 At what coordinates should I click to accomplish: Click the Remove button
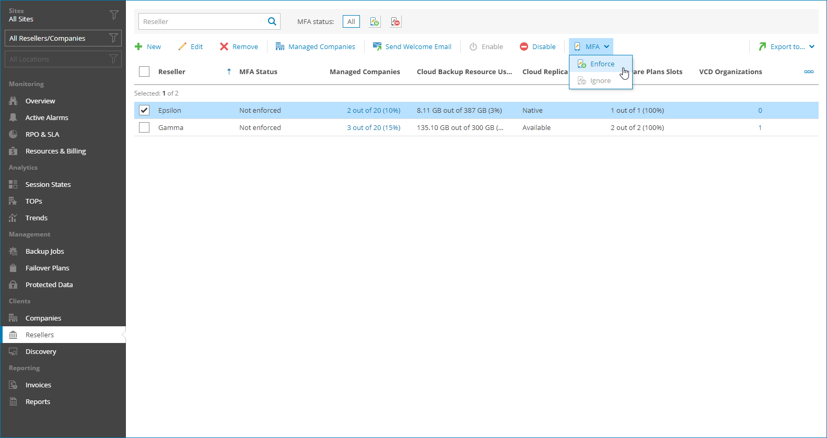[x=239, y=46]
